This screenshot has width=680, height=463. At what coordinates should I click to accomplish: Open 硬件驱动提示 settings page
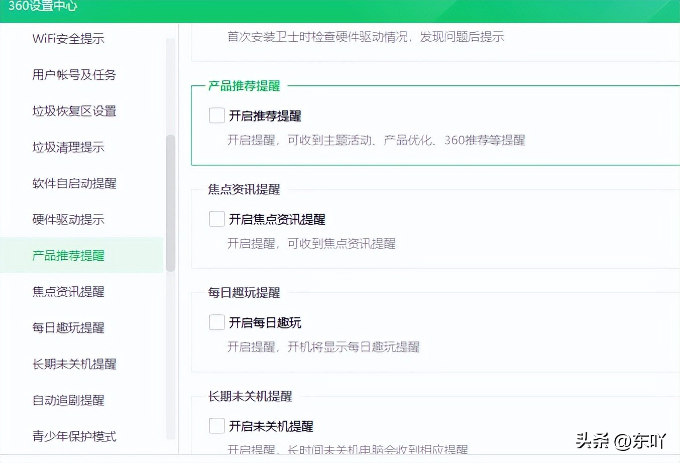coord(69,219)
